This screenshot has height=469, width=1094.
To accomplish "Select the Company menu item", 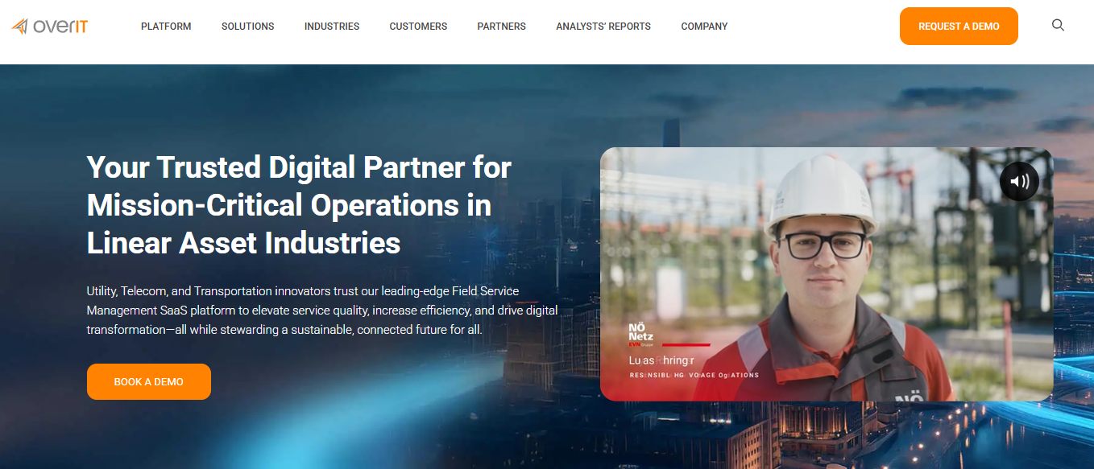I will [704, 27].
